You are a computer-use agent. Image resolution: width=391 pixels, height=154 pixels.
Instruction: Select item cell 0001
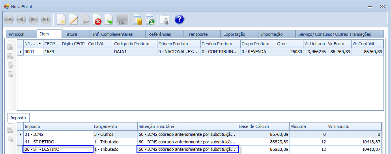[x=33, y=52]
